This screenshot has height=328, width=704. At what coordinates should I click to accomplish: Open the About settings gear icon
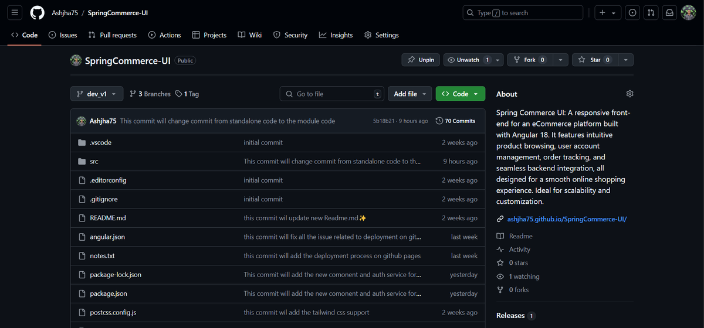coord(629,94)
